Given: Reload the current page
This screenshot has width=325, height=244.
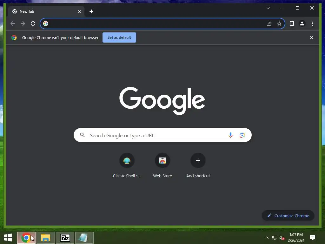Looking at the screenshot, I should pyautogui.click(x=33, y=24).
